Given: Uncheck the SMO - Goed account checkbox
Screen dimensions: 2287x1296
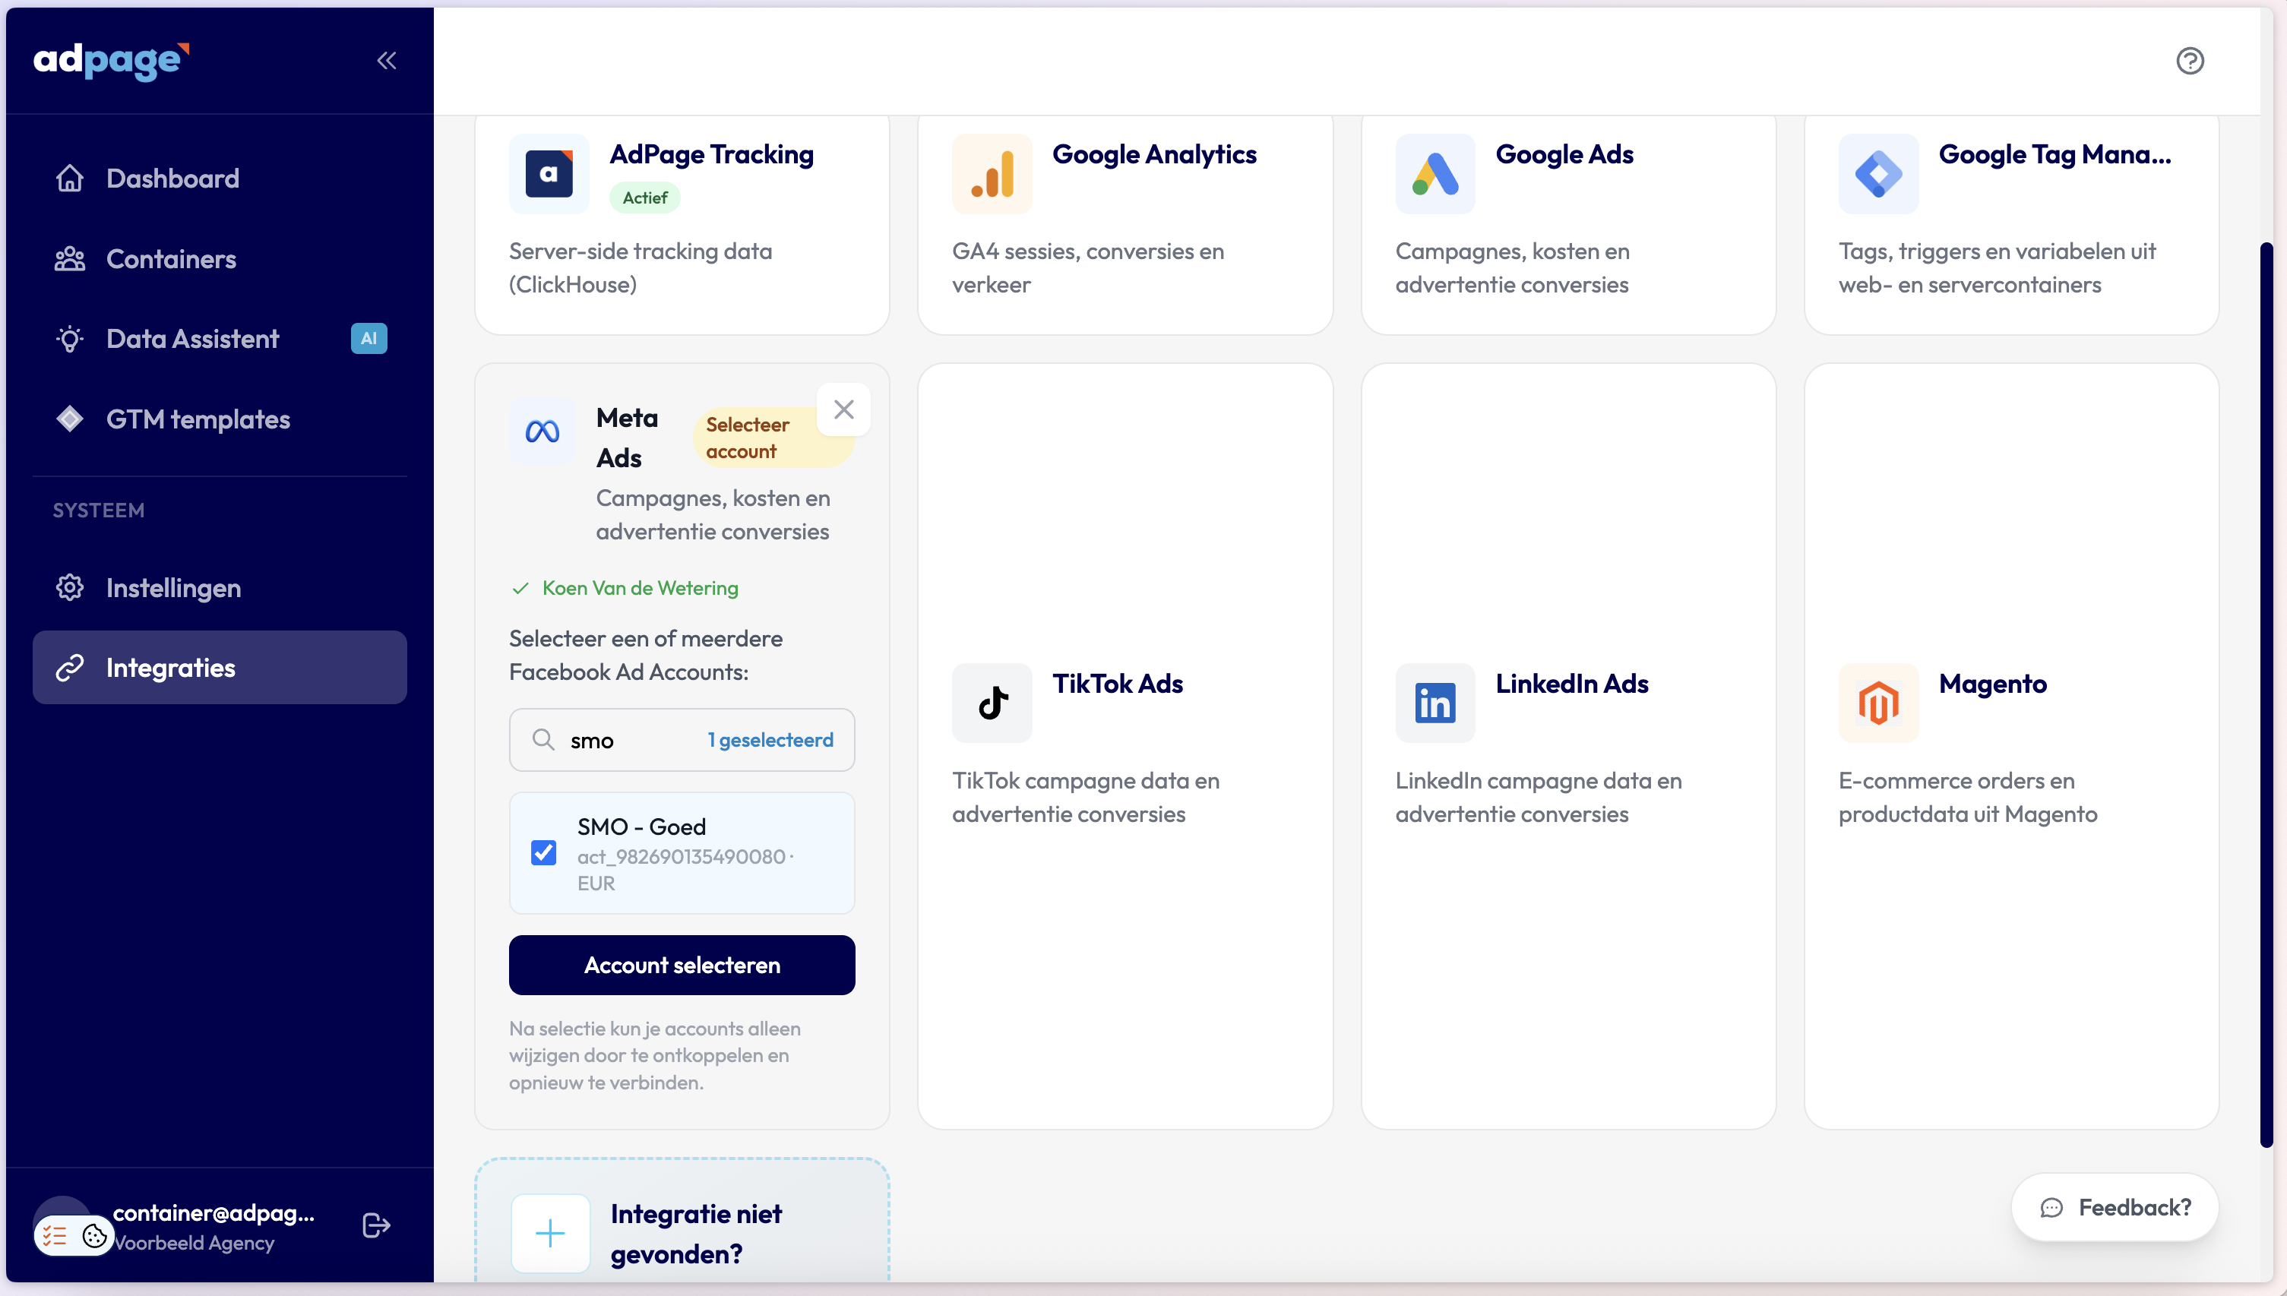Looking at the screenshot, I should pyautogui.click(x=543, y=852).
